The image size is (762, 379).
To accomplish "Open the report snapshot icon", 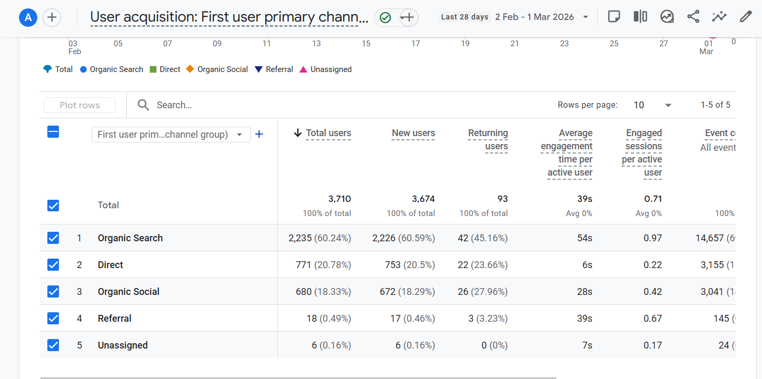I will (x=667, y=17).
